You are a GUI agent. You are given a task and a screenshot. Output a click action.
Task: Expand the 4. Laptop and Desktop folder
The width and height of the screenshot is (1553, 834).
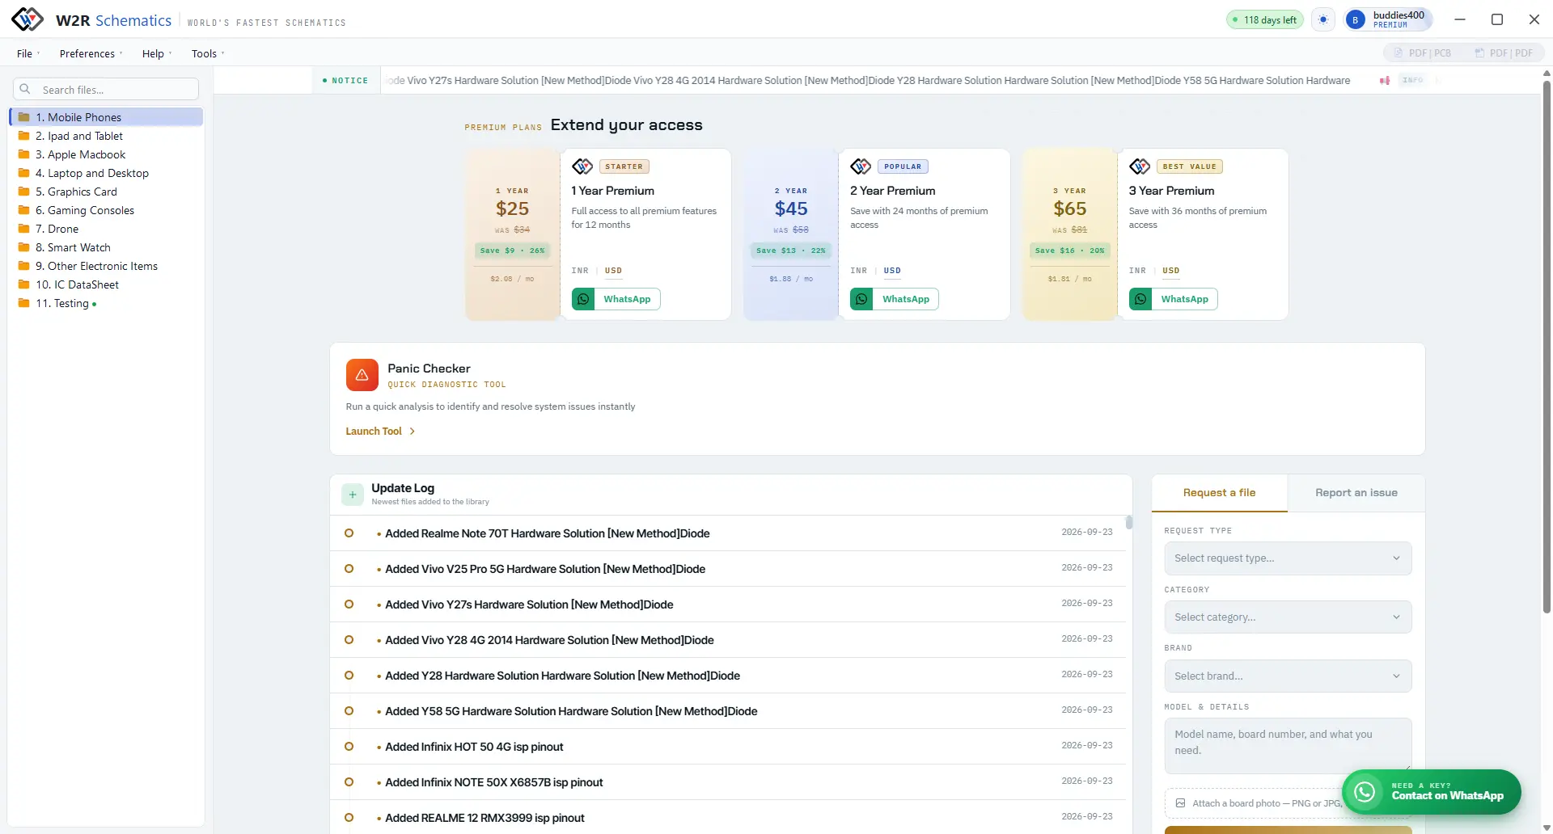click(x=106, y=173)
